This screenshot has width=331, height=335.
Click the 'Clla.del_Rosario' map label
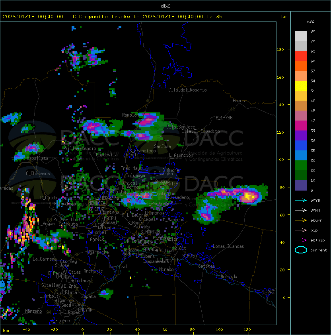[187, 90]
